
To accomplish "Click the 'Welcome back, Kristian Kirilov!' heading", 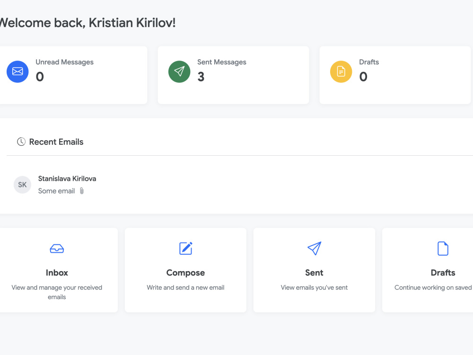I will tap(88, 23).
